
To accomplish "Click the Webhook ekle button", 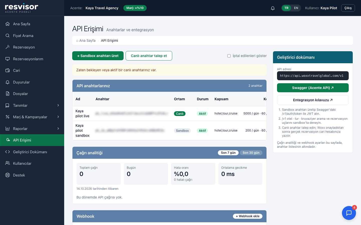I will tap(248, 216).
